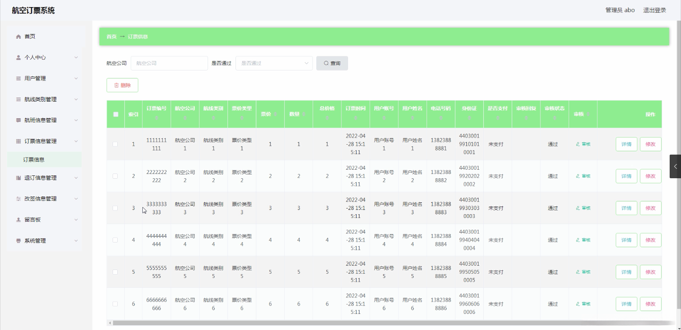Click the sort arrows in 票价 column header
This screenshot has height=330, width=681.
276,114
